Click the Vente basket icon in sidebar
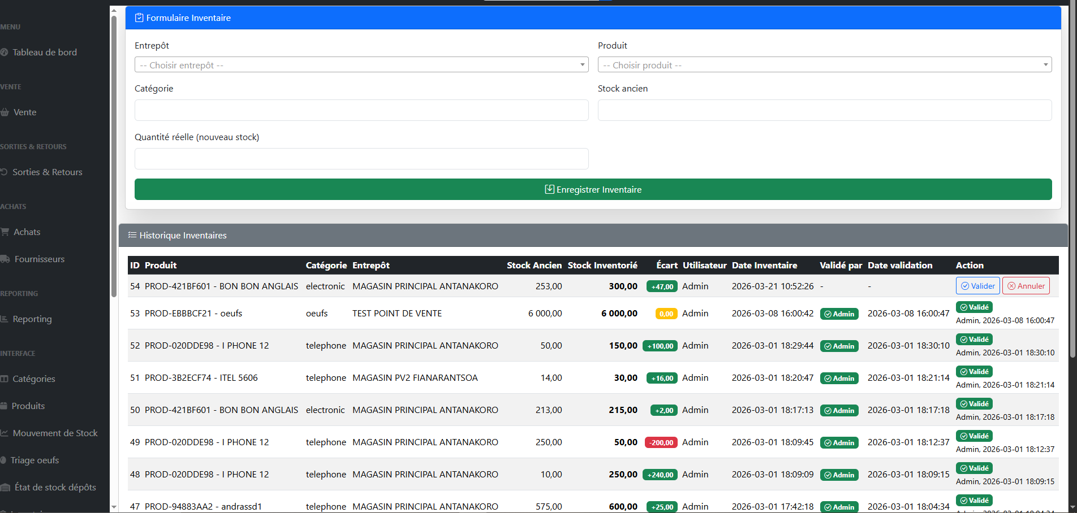The width and height of the screenshot is (1077, 513). point(5,112)
